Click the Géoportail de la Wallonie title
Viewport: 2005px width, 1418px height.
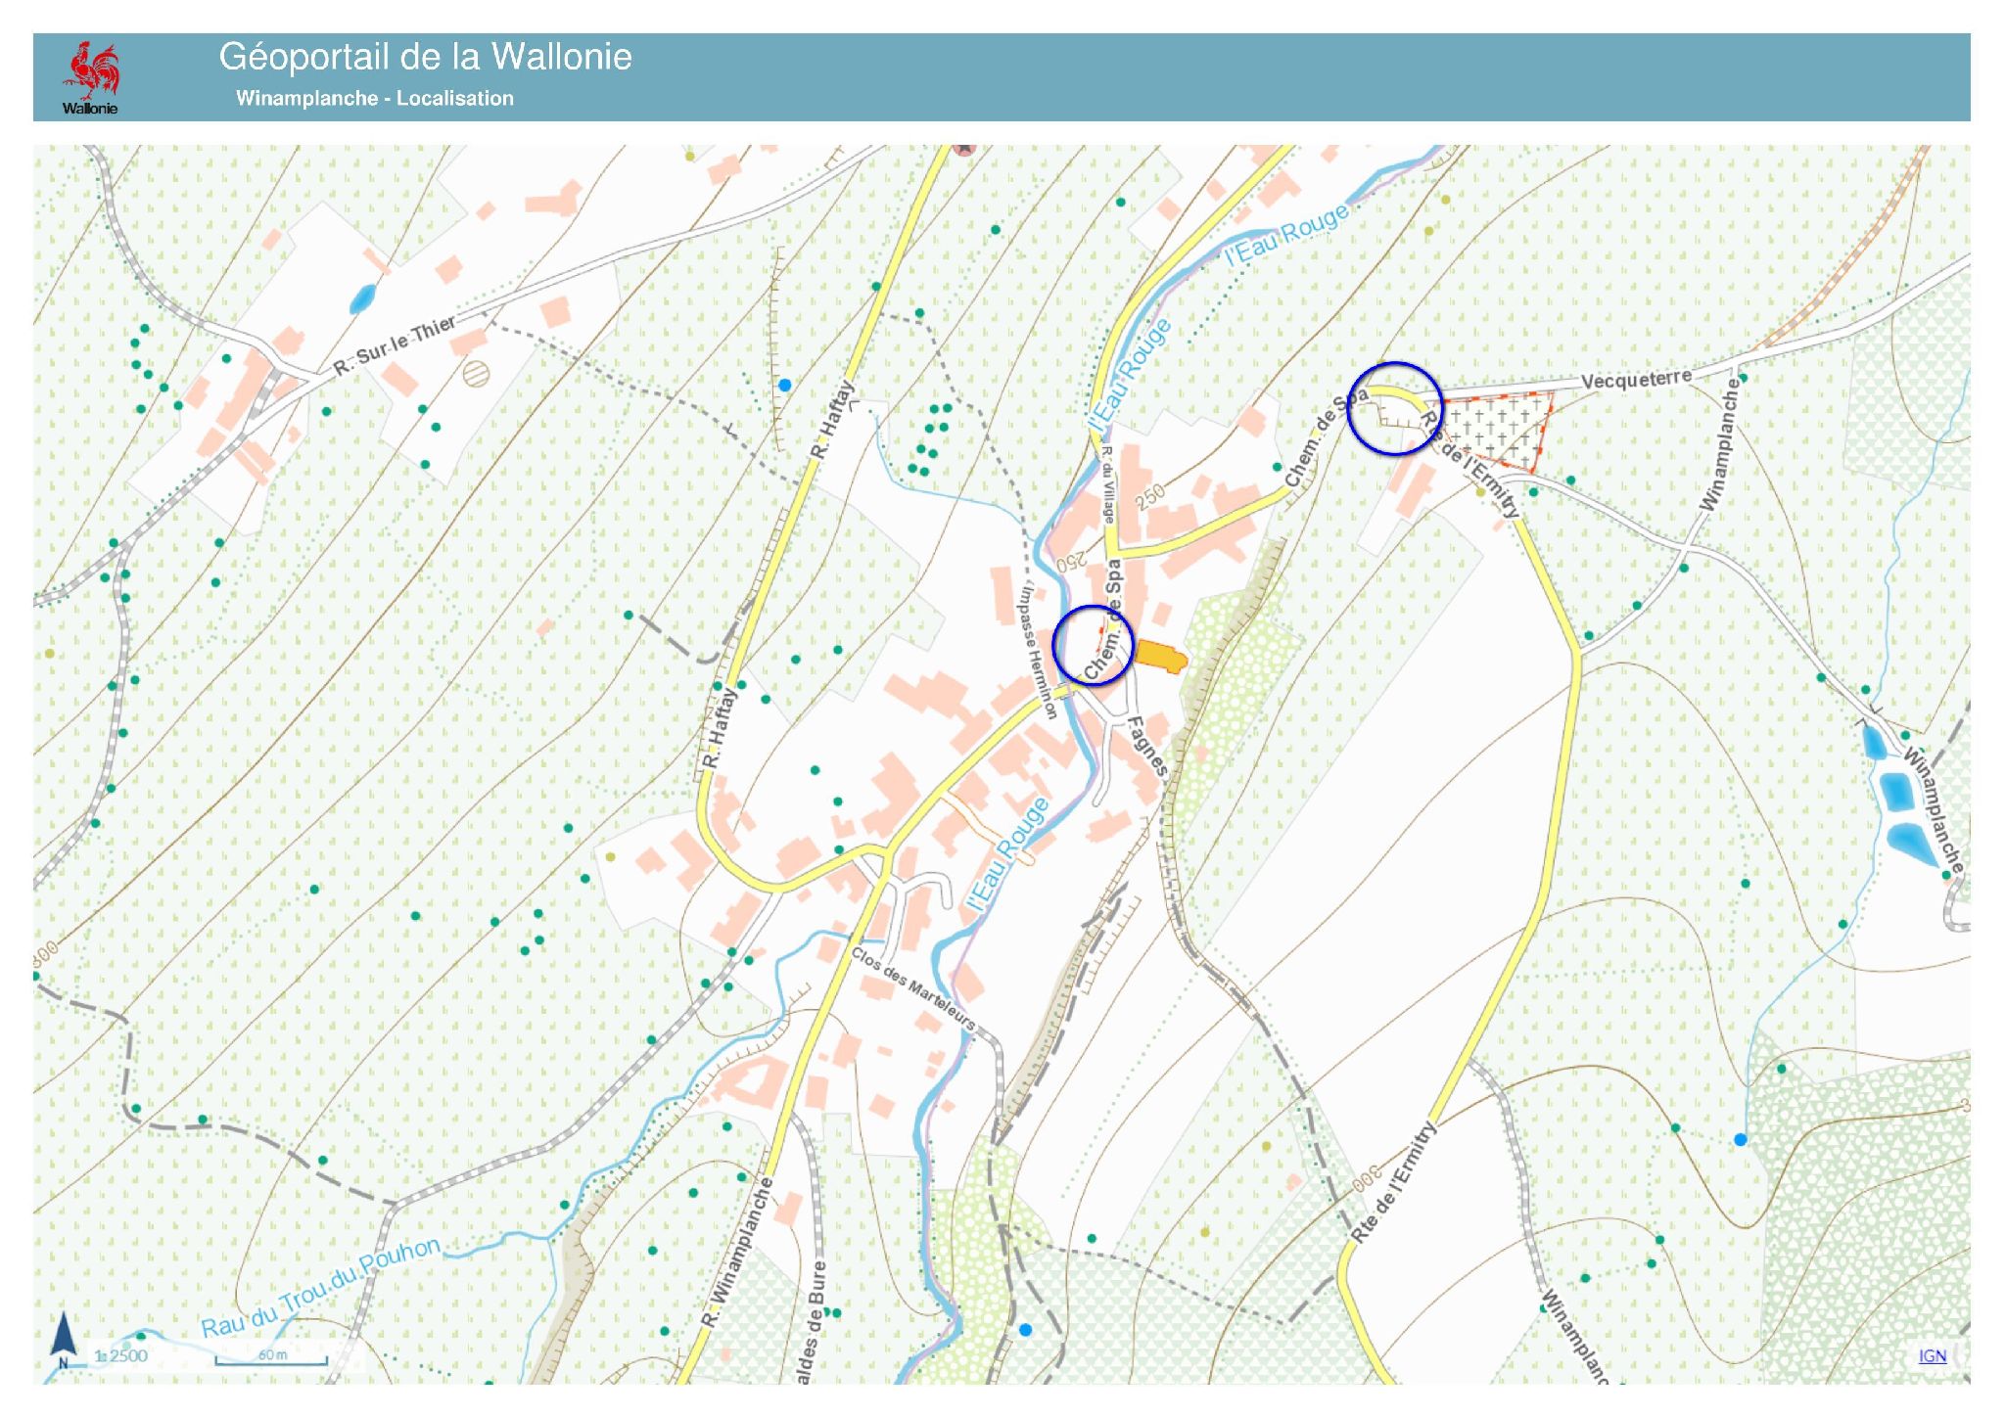pyautogui.click(x=425, y=57)
